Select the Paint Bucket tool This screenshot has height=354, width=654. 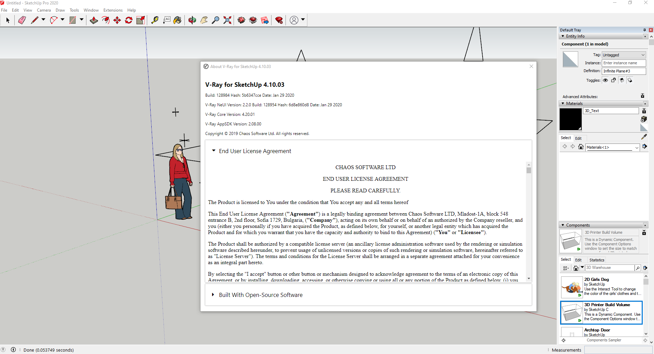tap(178, 21)
